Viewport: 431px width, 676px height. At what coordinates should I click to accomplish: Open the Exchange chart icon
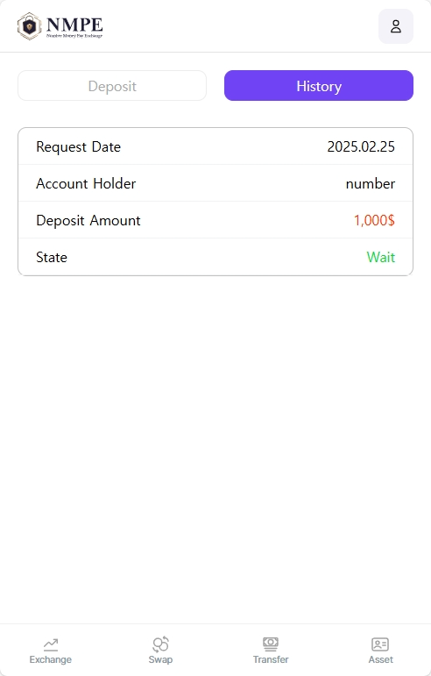pos(51,644)
